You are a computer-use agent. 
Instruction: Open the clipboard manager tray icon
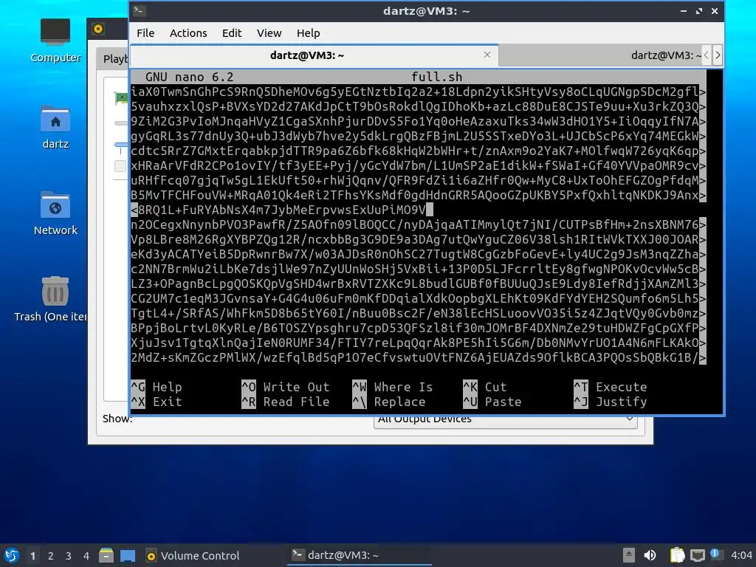[x=677, y=555]
